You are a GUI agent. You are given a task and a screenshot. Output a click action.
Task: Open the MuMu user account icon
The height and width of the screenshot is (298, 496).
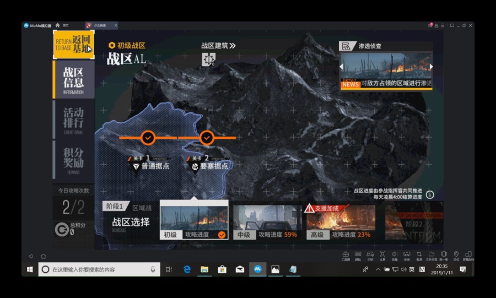[x=436, y=25]
